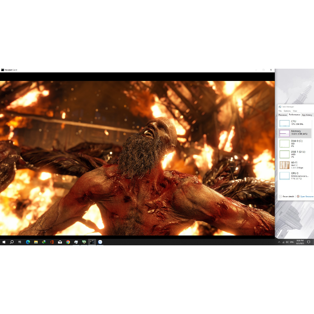314x314 pixels.
Task: Open the View menu in Task Manager
Action: pos(295,111)
